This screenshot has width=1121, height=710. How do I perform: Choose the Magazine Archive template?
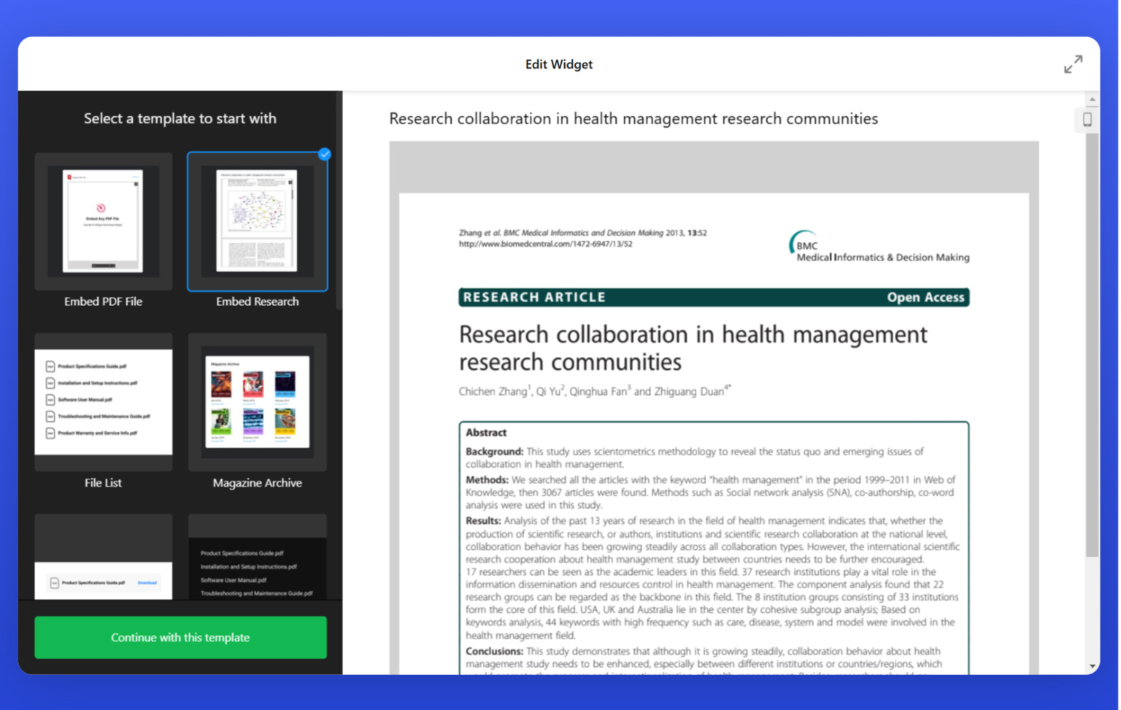click(x=257, y=402)
